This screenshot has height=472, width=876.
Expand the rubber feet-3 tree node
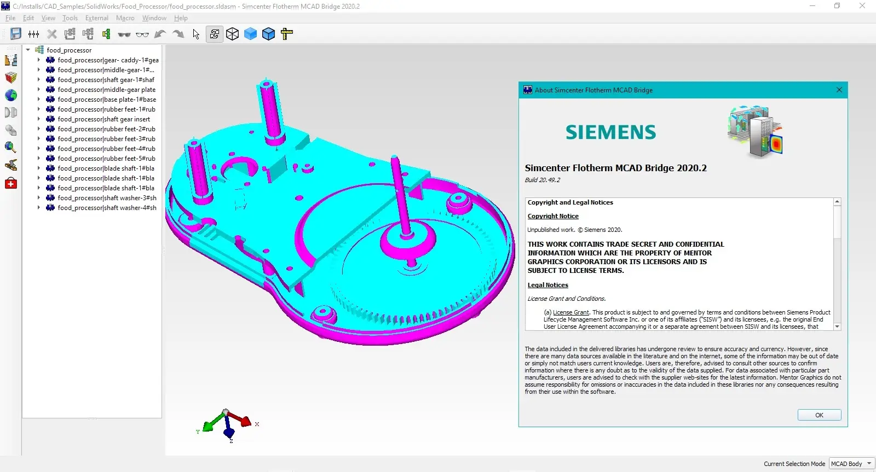coord(38,139)
